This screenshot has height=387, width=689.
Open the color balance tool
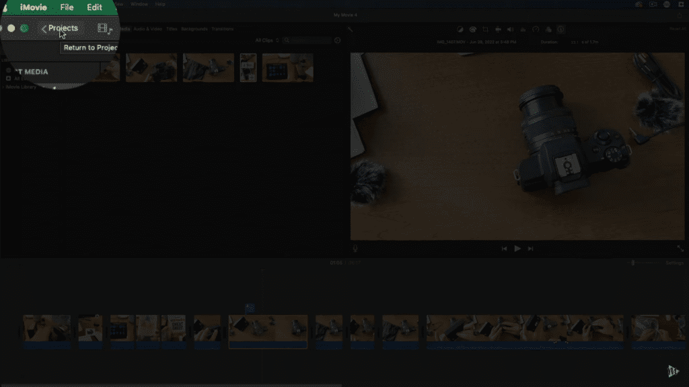pos(460,30)
